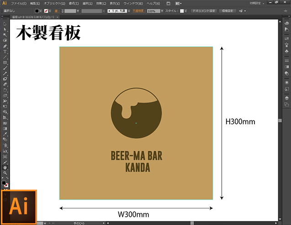Select the Mesh tool
This screenshot has height=225, width=291.
(5, 123)
